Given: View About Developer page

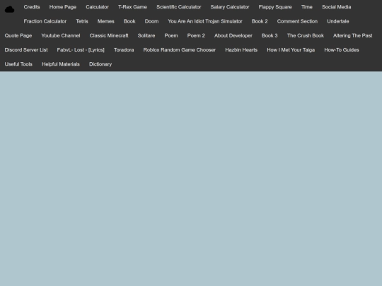Looking at the screenshot, I should [x=233, y=36].
